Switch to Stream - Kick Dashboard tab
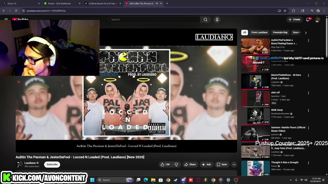 62,4
